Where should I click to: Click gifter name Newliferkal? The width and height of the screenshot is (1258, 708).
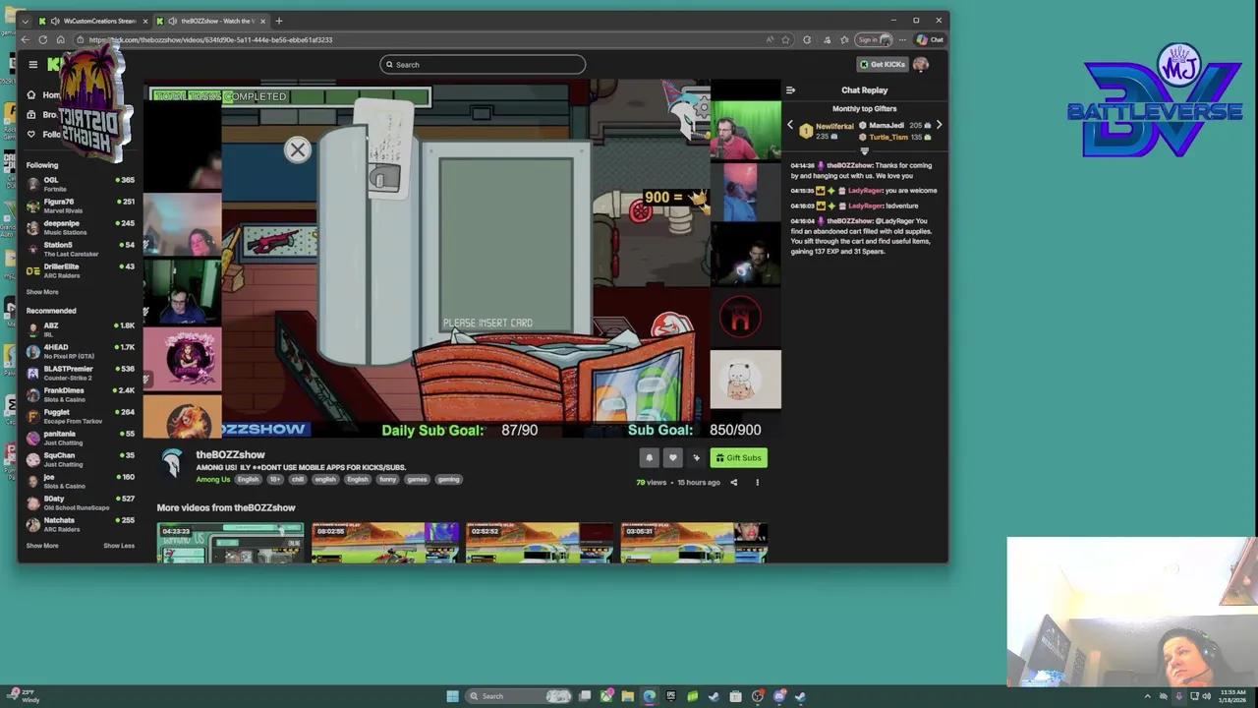pyautogui.click(x=835, y=126)
